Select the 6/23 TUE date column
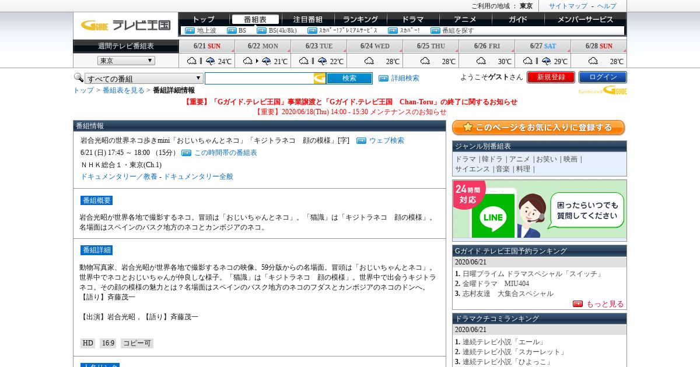 [x=318, y=46]
